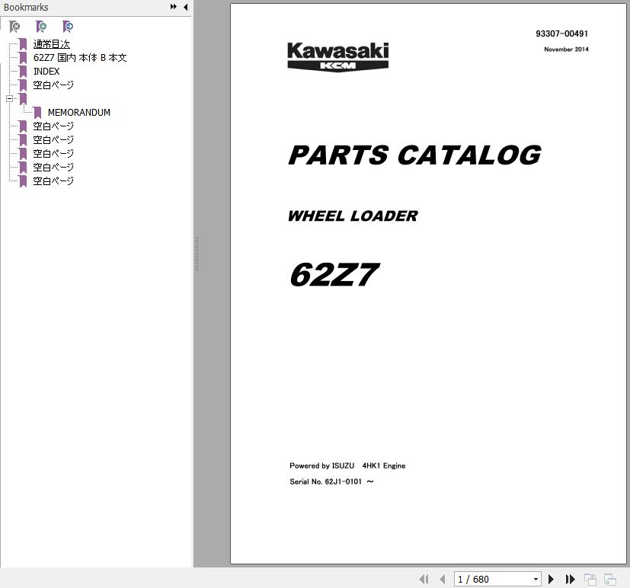The height and width of the screenshot is (588, 630).
Task: Collapse the Bookmarks panel with left arrow
Action: [x=186, y=7]
